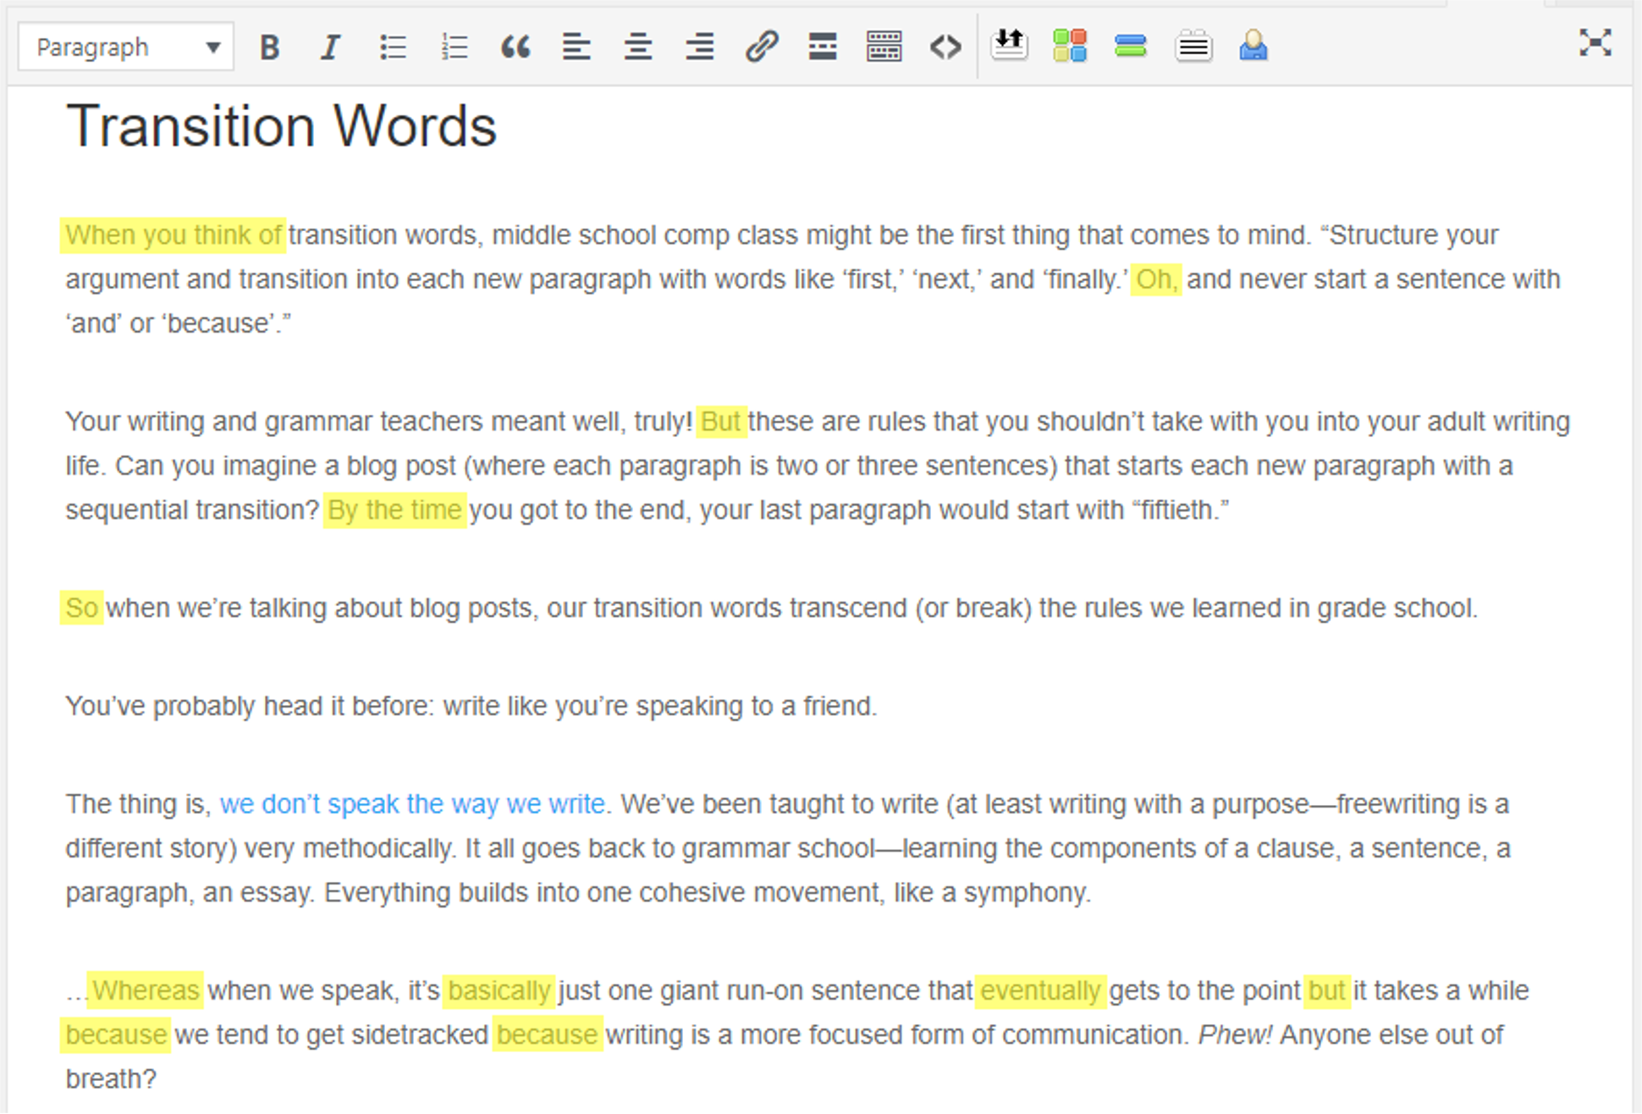
Task: Align text right
Action: coord(700,47)
